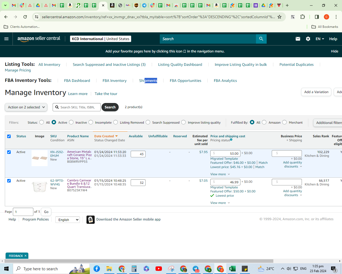Open the English language select in the footer
The width and height of the screenshot is (342, 274).
[68, 220]
